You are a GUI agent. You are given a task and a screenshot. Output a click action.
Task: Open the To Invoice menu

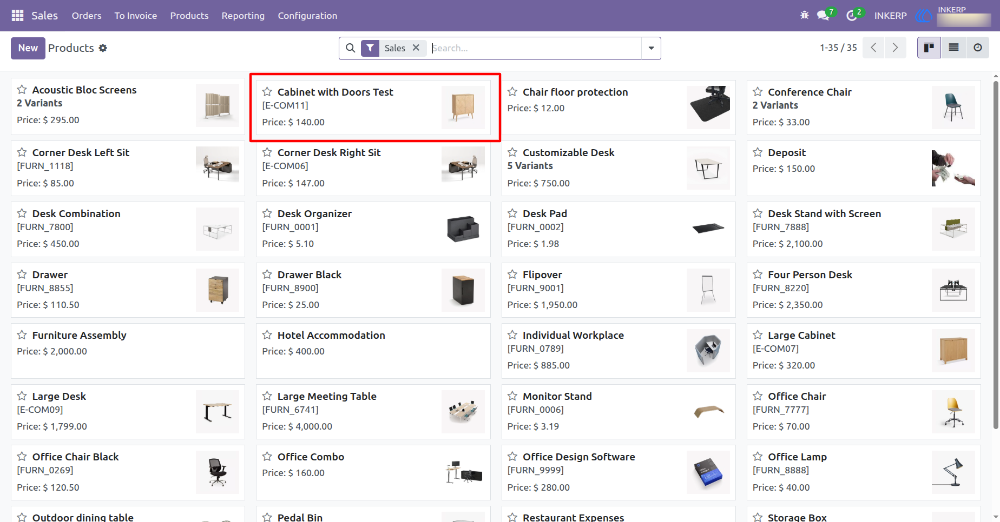(x=136, y=16)
